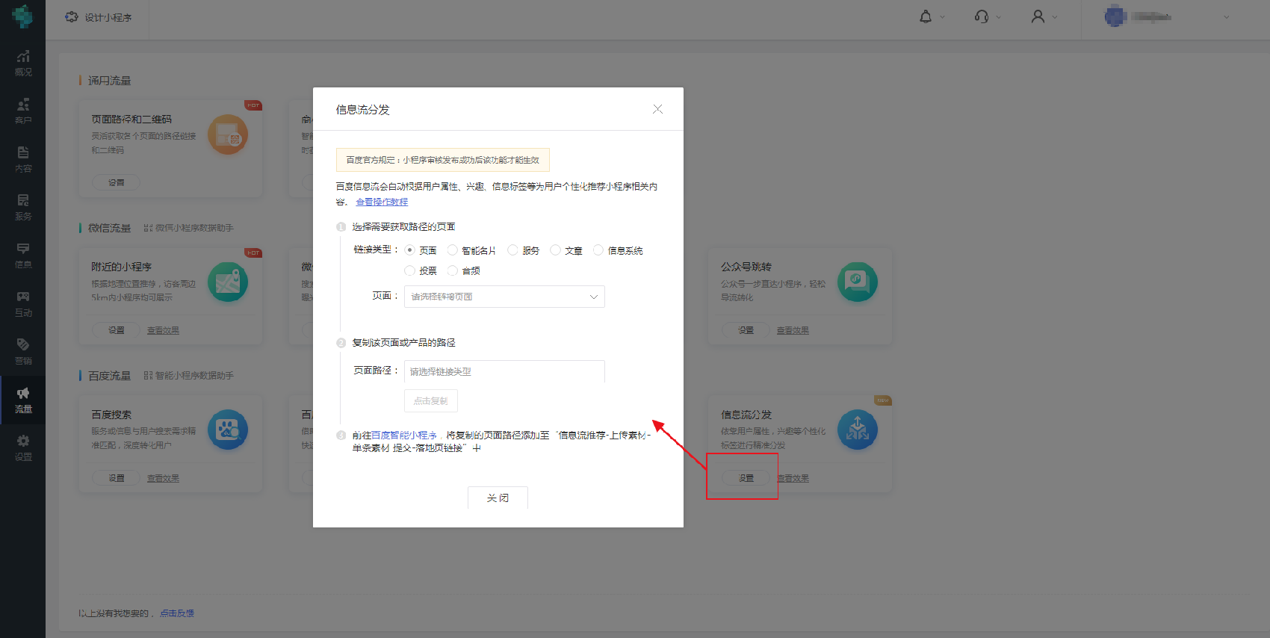The width and height of the screenshot is (1270, 638).
Task: Open 查看效果 for 附近的小程序
Action: click(x=163, y=330)
